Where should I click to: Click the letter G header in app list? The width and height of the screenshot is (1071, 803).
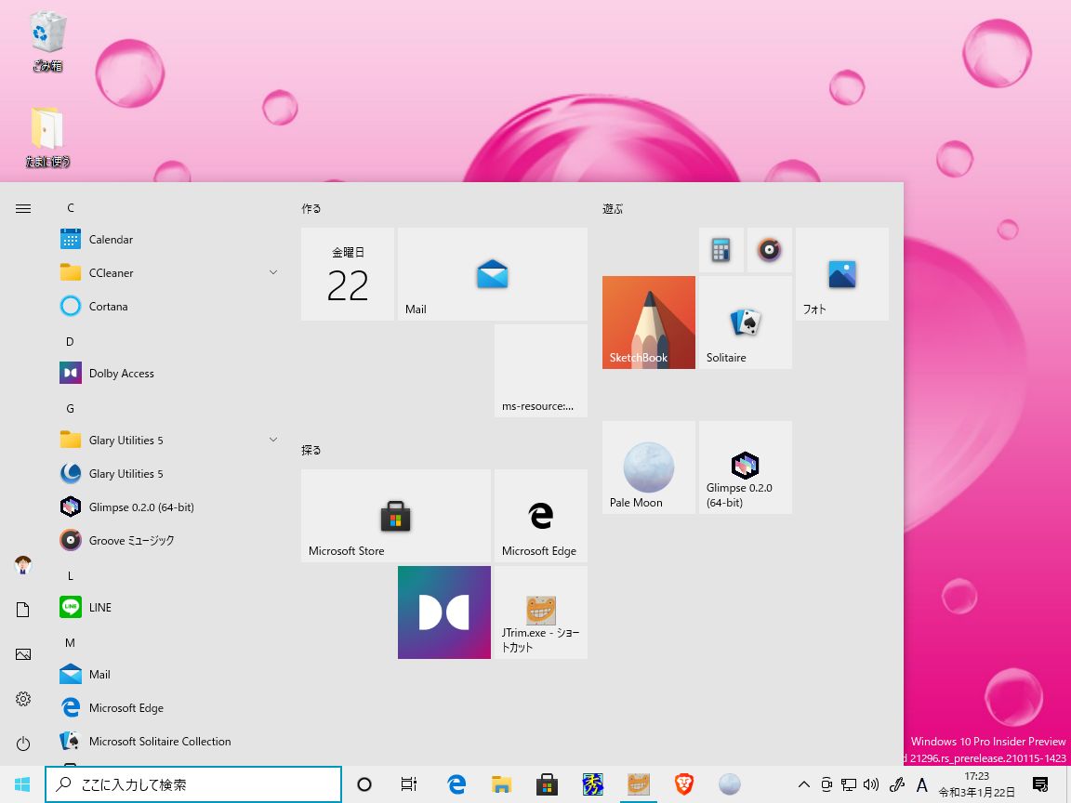coord(71,408)
